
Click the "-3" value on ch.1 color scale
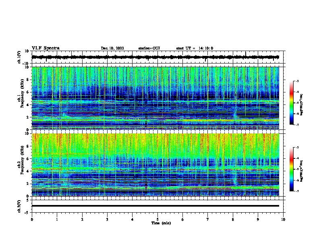(297, 81)
